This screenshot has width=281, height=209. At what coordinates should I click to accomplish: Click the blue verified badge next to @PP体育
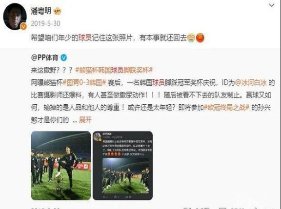[x=63, y=58]
